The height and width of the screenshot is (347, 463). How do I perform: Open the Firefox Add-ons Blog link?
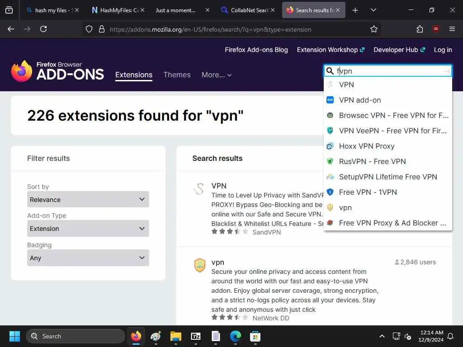click(x=256, y=50)
